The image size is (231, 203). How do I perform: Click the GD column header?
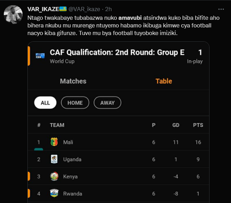(176, 125)
